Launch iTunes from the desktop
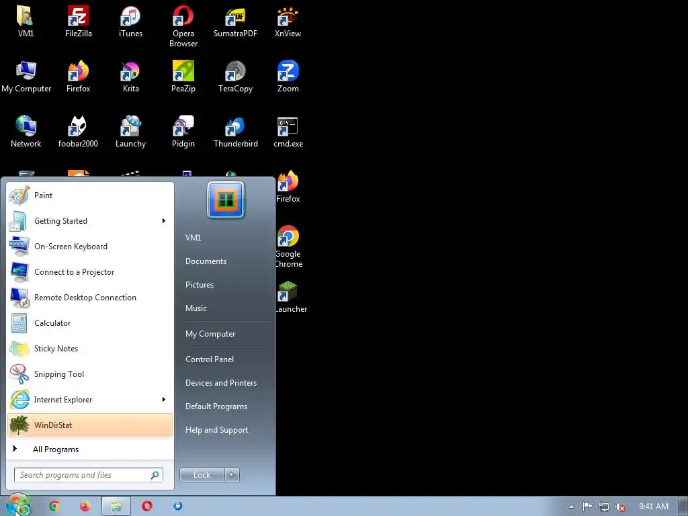The width and height of the screenshot is (688, 516). pyautogui.click(x=131, y=21)
